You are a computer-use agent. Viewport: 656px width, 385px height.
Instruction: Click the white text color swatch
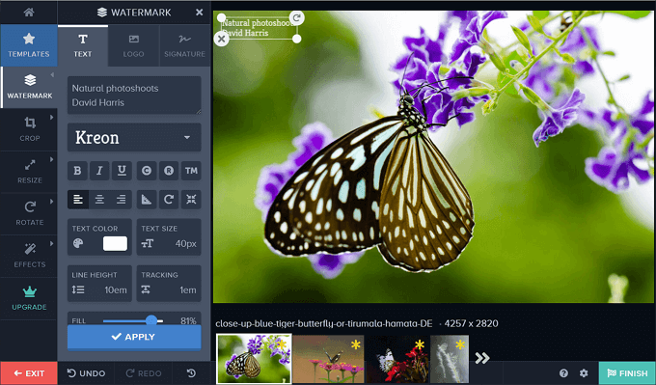coord(115,243)
